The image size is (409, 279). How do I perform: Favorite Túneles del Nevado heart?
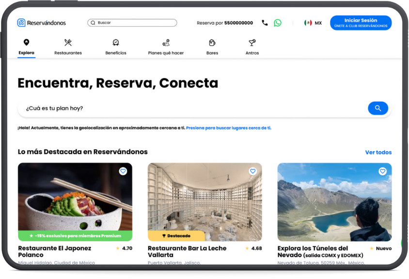click(382, 171)
